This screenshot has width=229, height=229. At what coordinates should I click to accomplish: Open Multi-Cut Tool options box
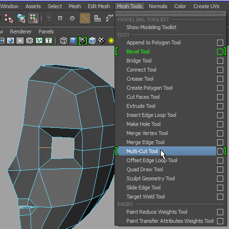220,151
